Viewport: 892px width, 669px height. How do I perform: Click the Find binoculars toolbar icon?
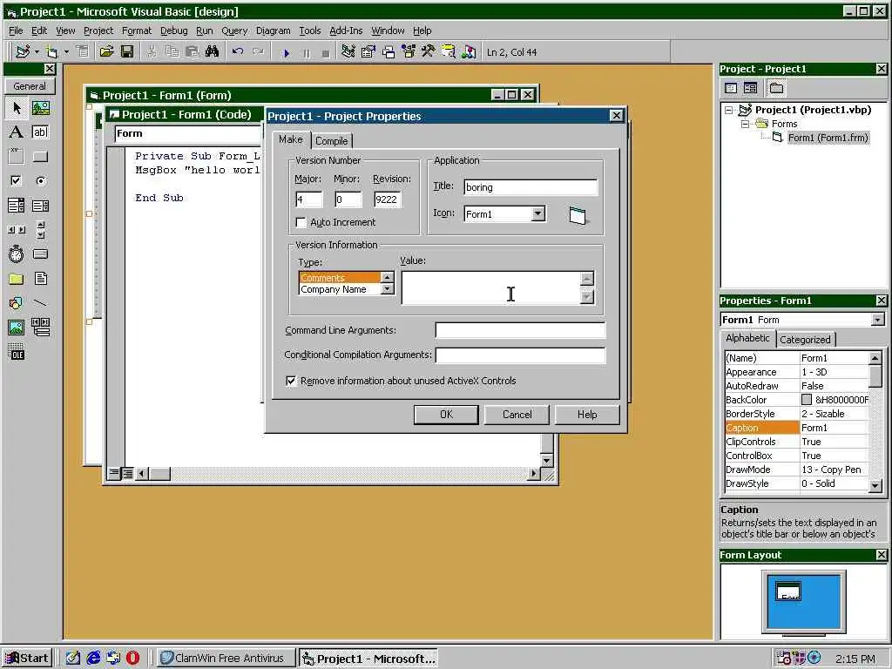(x=213, y=52)
